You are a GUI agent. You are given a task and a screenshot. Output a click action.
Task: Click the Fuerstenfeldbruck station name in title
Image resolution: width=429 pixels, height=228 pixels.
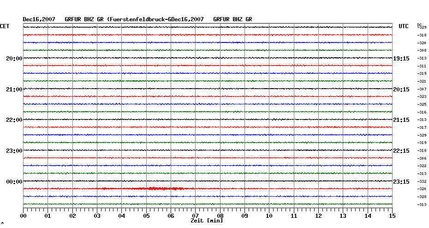(x=138, y=19)
